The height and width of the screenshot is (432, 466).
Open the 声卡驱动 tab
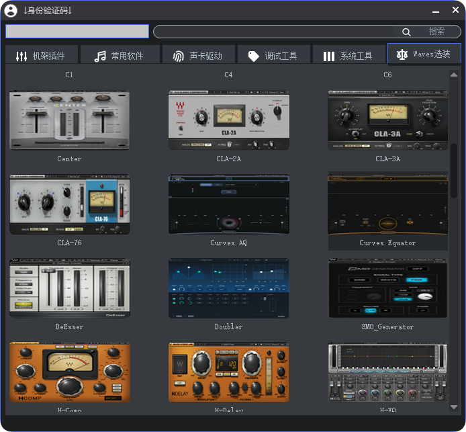199,54
